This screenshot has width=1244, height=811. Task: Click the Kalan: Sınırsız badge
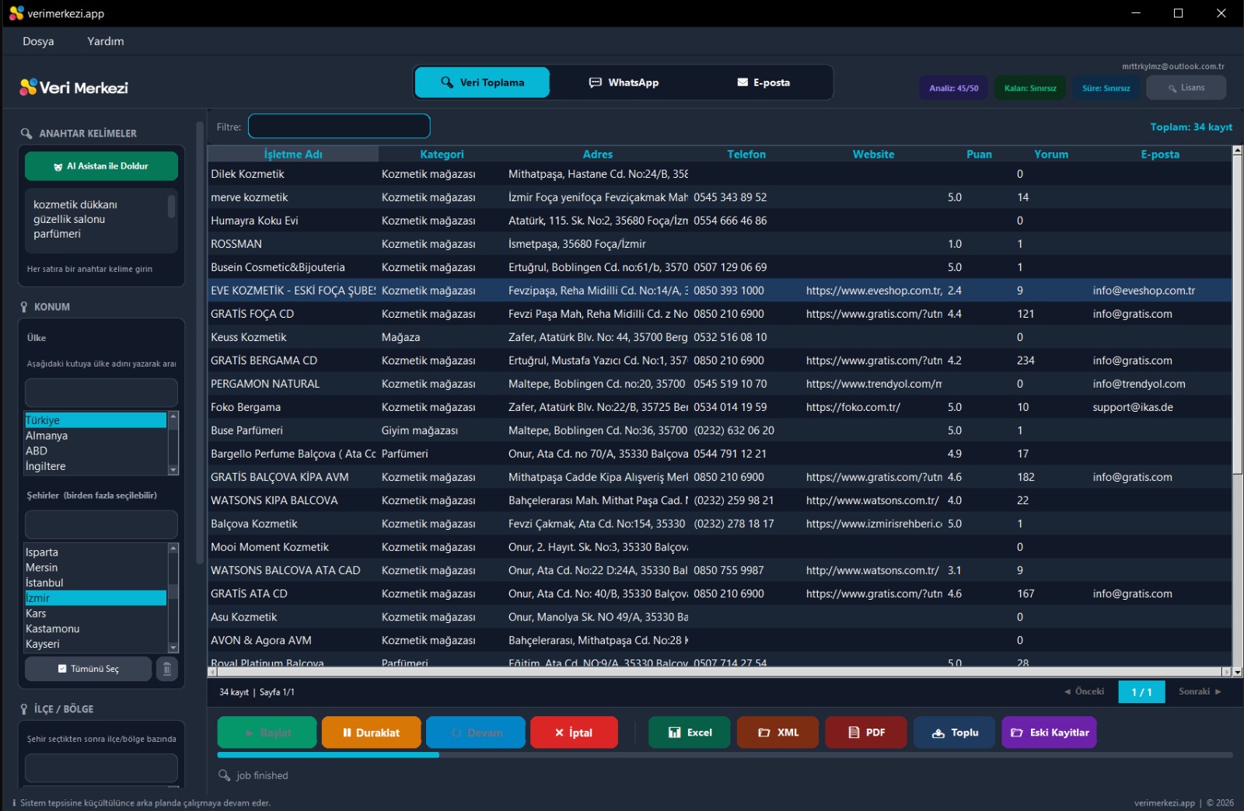(1030, 88)
